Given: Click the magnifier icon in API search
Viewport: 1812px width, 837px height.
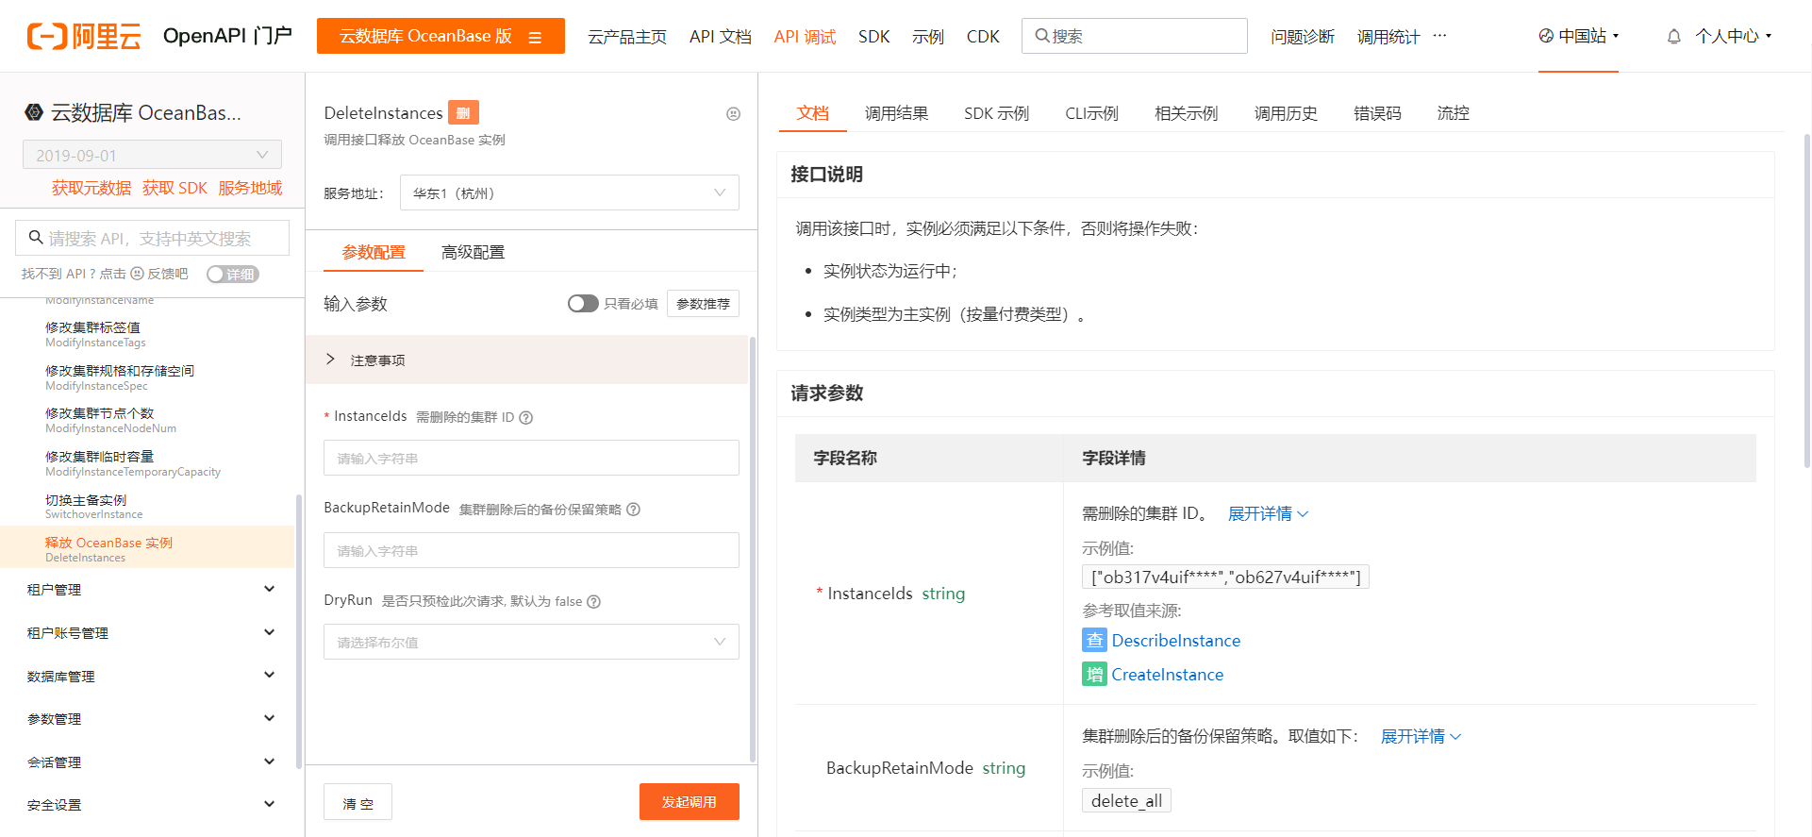Looking at the screenshot, I should (x=36, y=238).
